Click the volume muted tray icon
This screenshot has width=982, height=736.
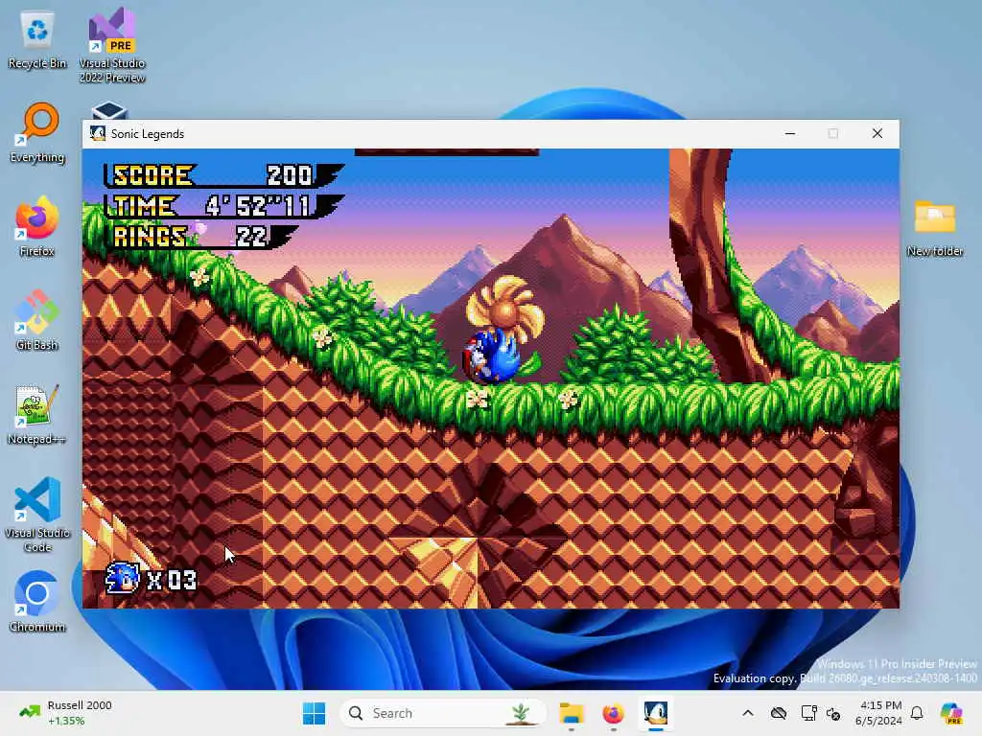click(833, 713)
